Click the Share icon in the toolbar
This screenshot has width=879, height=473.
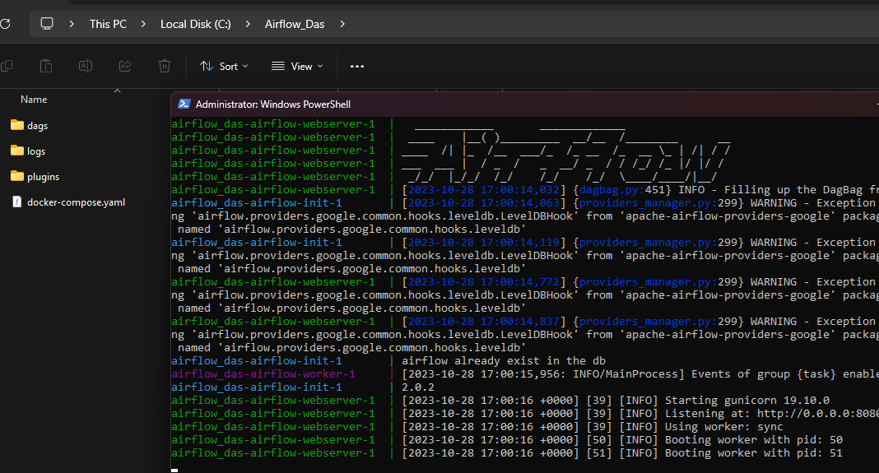point(125,66)
